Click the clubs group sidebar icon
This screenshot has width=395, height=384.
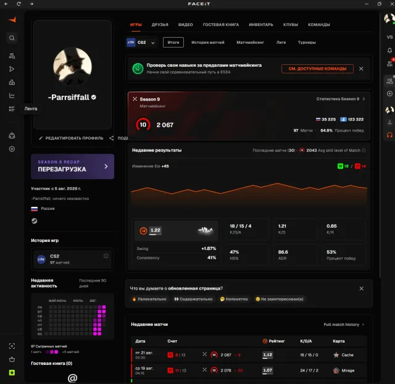tap(12, 136)
